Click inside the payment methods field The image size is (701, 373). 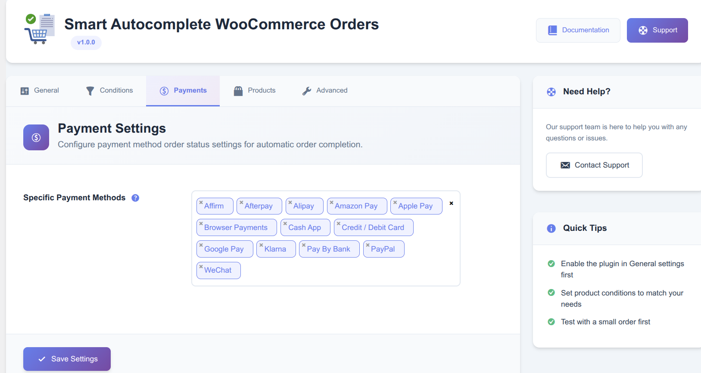pyautogui.click(x=345, y=271)
